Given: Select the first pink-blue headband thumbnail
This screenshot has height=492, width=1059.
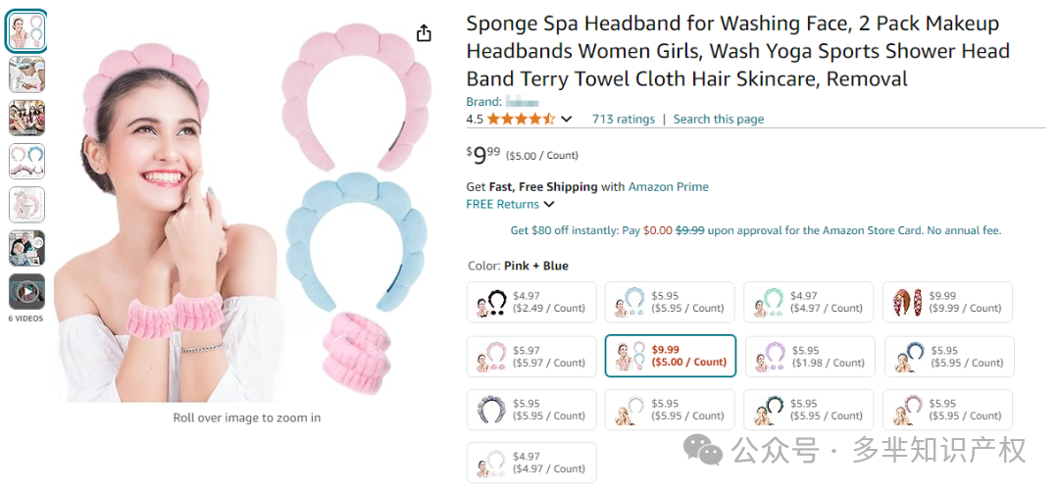Looking at the screenshot, I should click(27, 31).
